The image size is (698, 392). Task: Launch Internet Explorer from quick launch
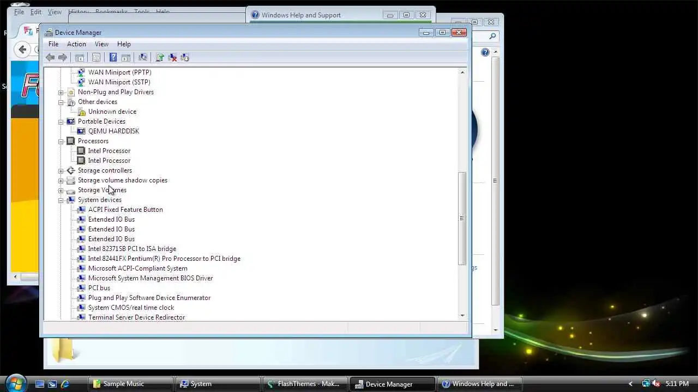click(x=65, y=384)
